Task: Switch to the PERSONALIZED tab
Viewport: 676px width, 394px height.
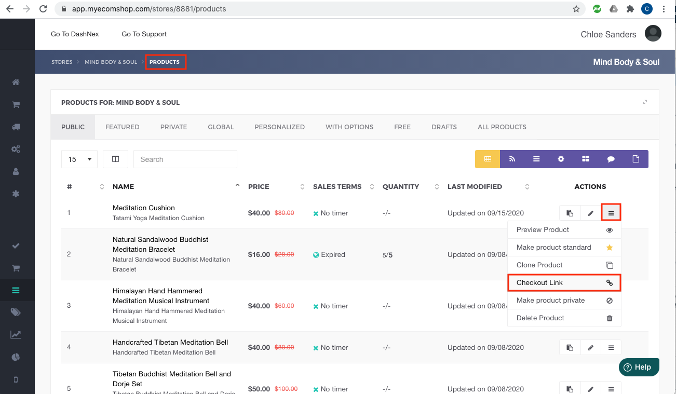Action: pos(279,127)
